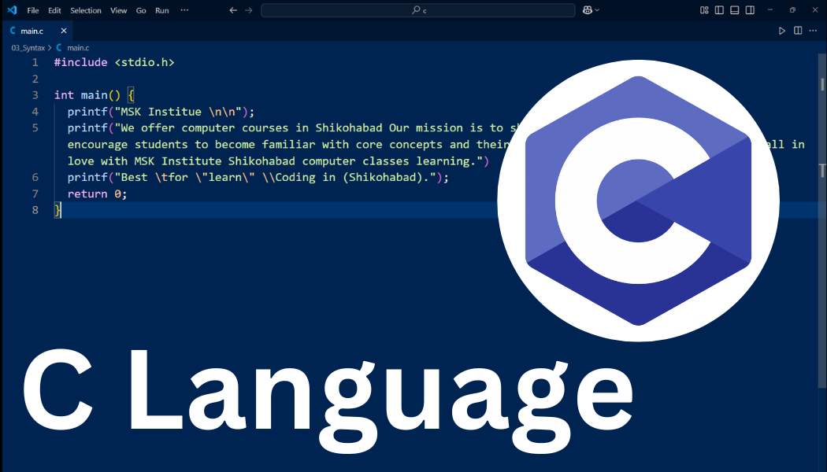This screenshot has height=472, width=827.
Task: Click the C file icon in the breadcrumb
Action: (x=59, y=48)
